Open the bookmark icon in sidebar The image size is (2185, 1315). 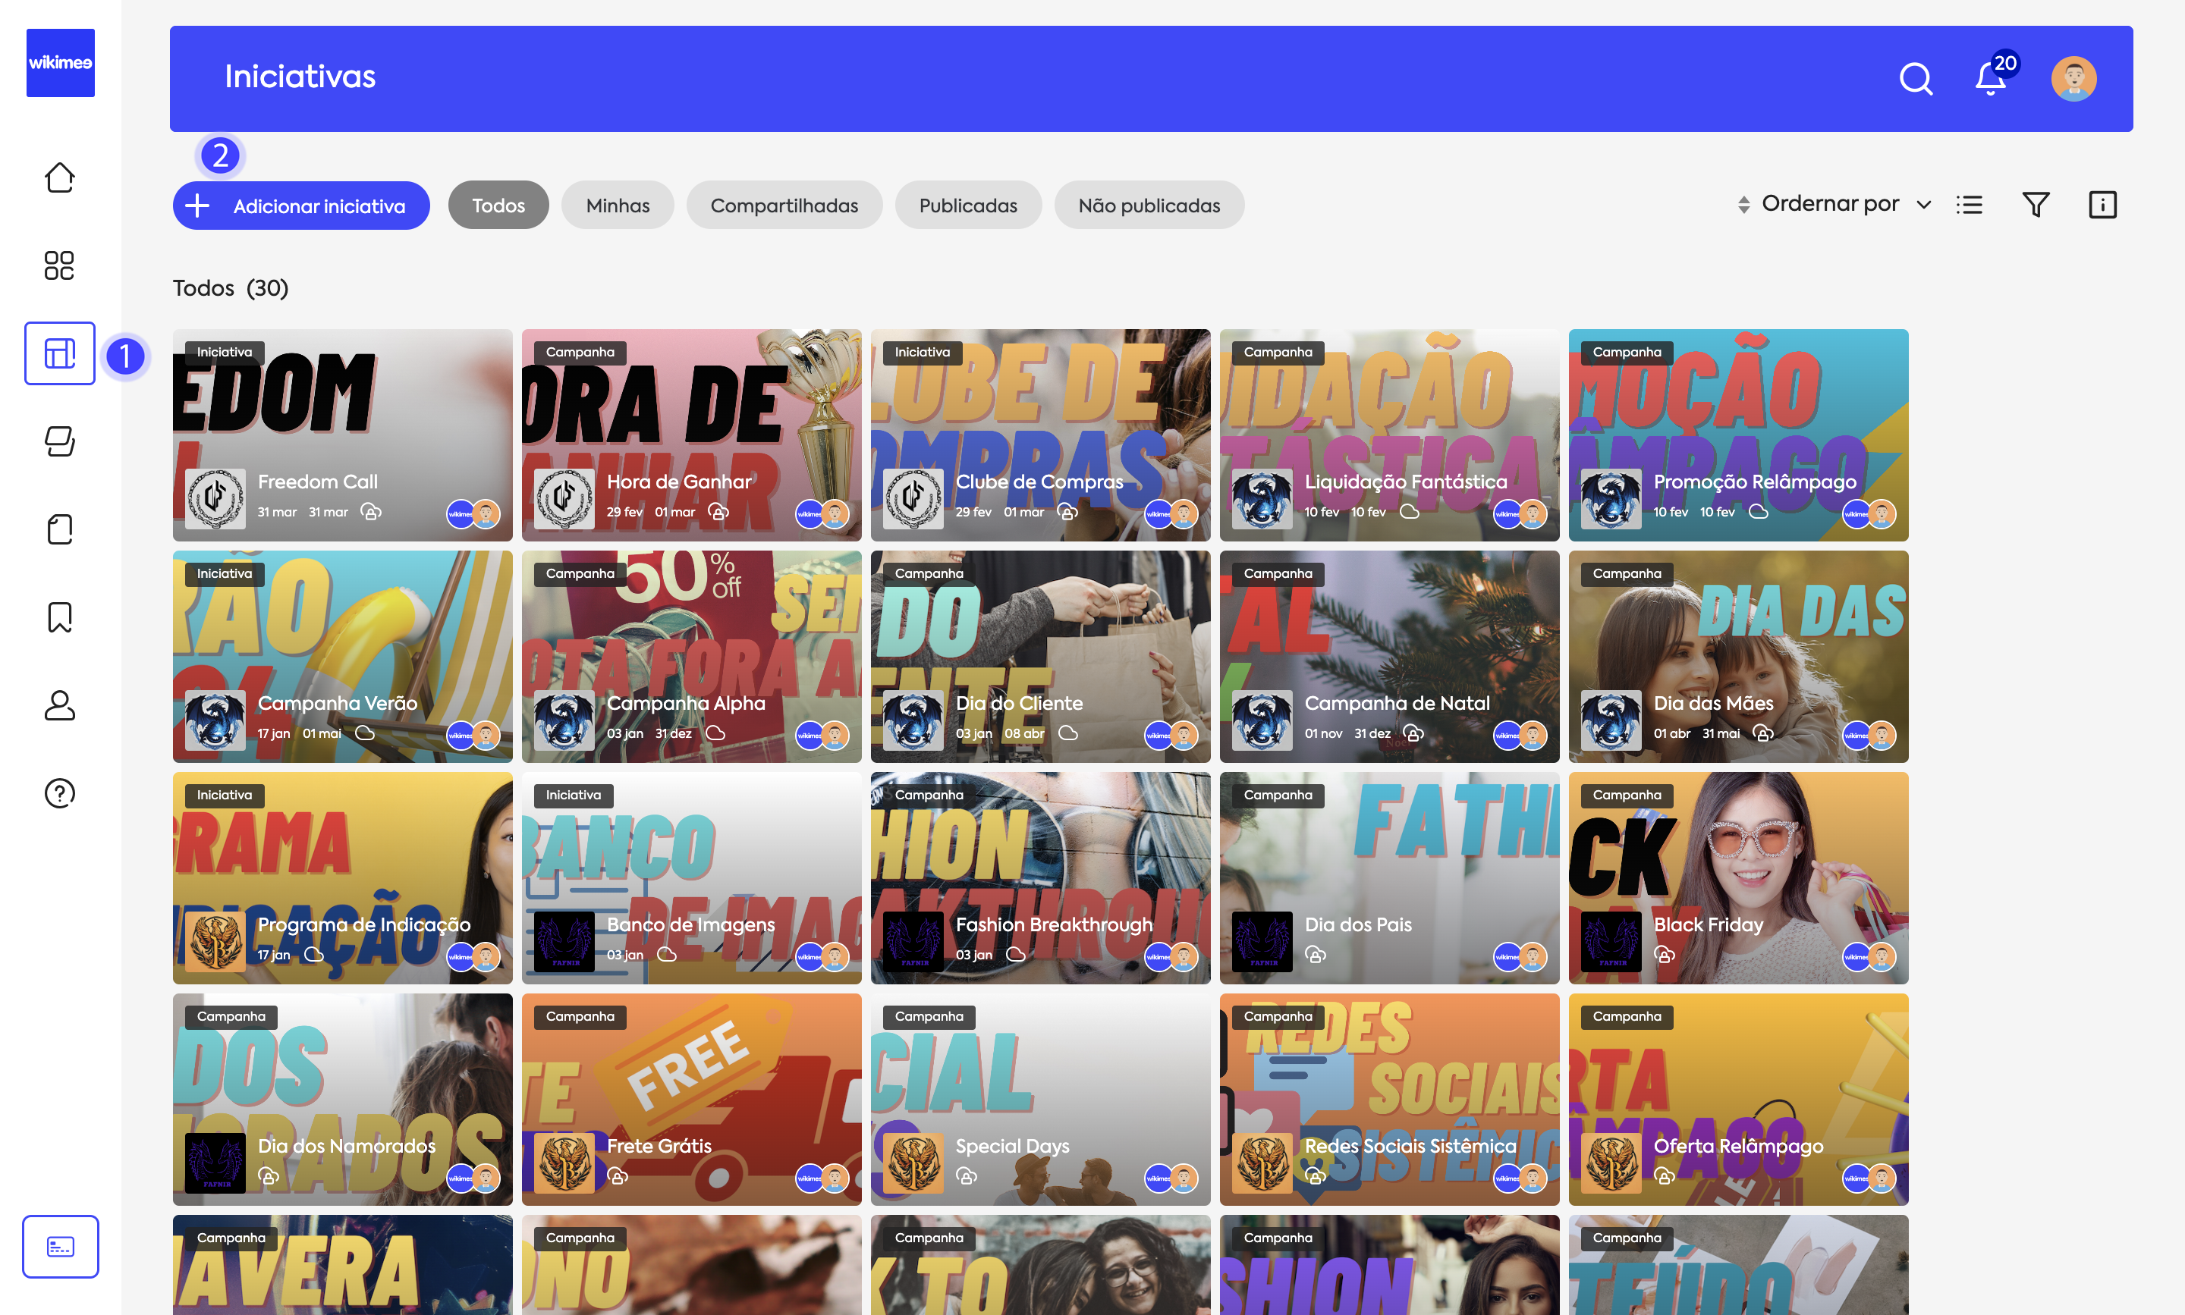click(59, 617)
